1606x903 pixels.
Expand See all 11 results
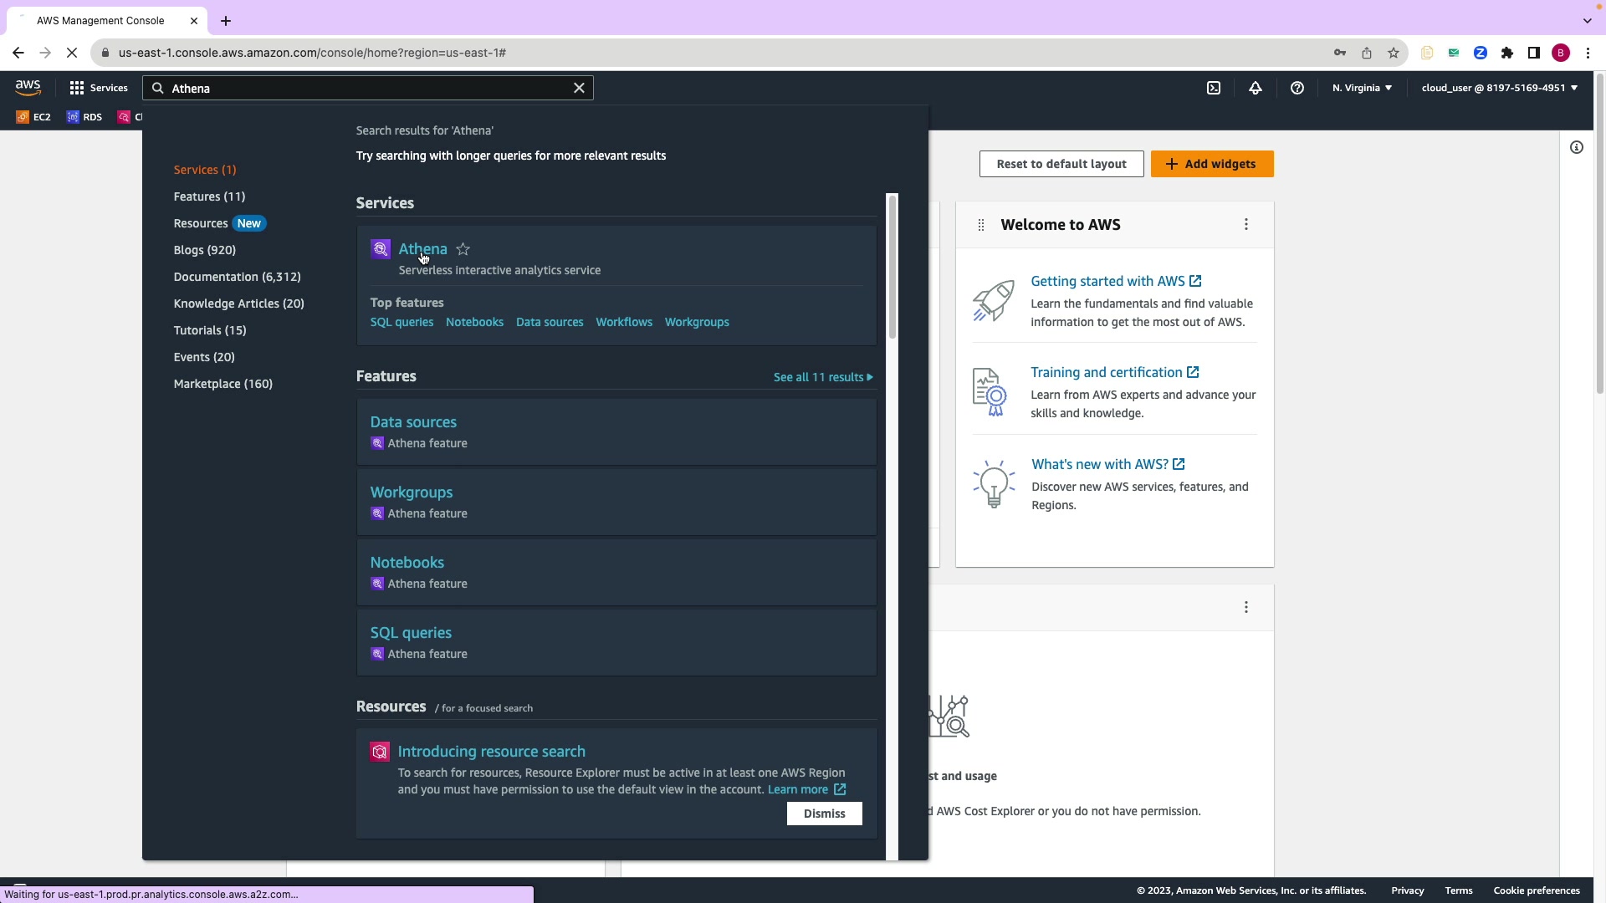click(x=822, y=377)
